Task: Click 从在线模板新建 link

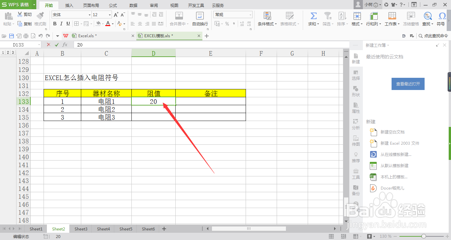Action: point(396,154)
